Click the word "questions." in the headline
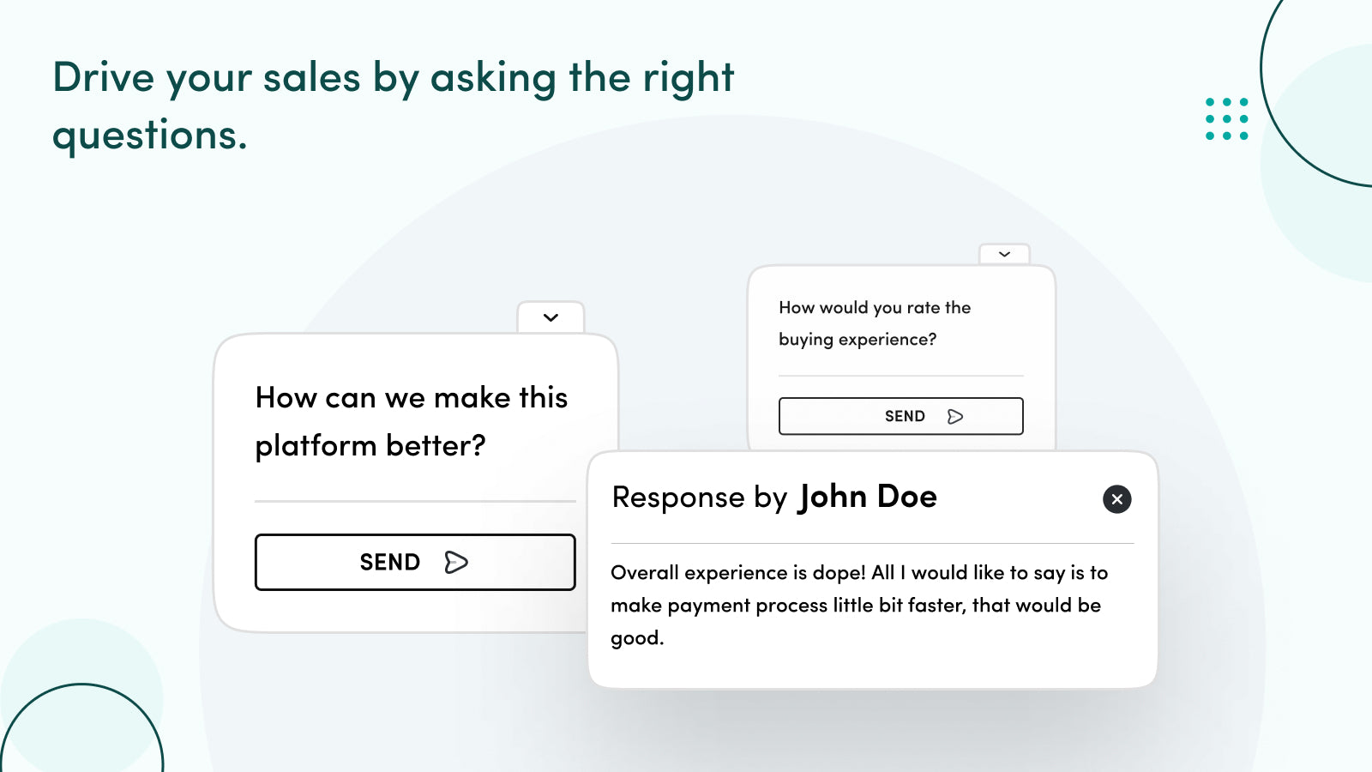The image size is (1372, 772). click(150, 136)
